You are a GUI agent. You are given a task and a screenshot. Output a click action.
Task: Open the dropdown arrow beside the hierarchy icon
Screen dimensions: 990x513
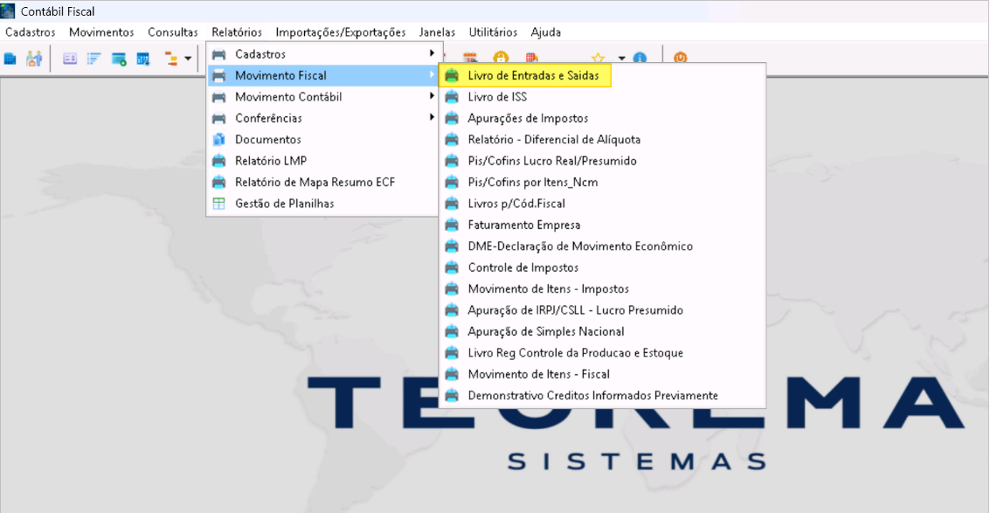(x=188, y=59)
